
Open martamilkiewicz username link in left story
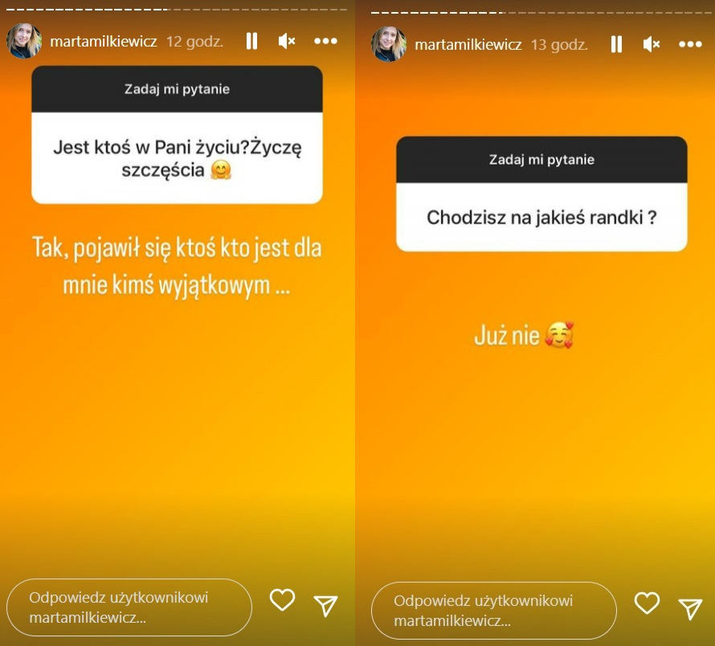pos(104,42)
